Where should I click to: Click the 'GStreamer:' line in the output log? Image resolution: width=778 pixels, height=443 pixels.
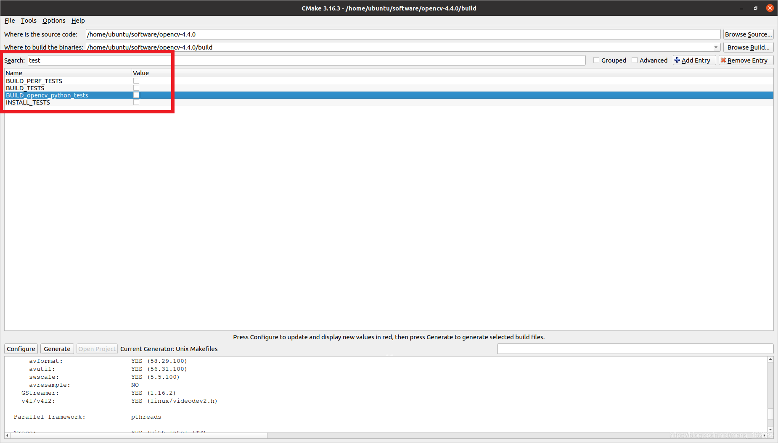(x=40, y=393)
